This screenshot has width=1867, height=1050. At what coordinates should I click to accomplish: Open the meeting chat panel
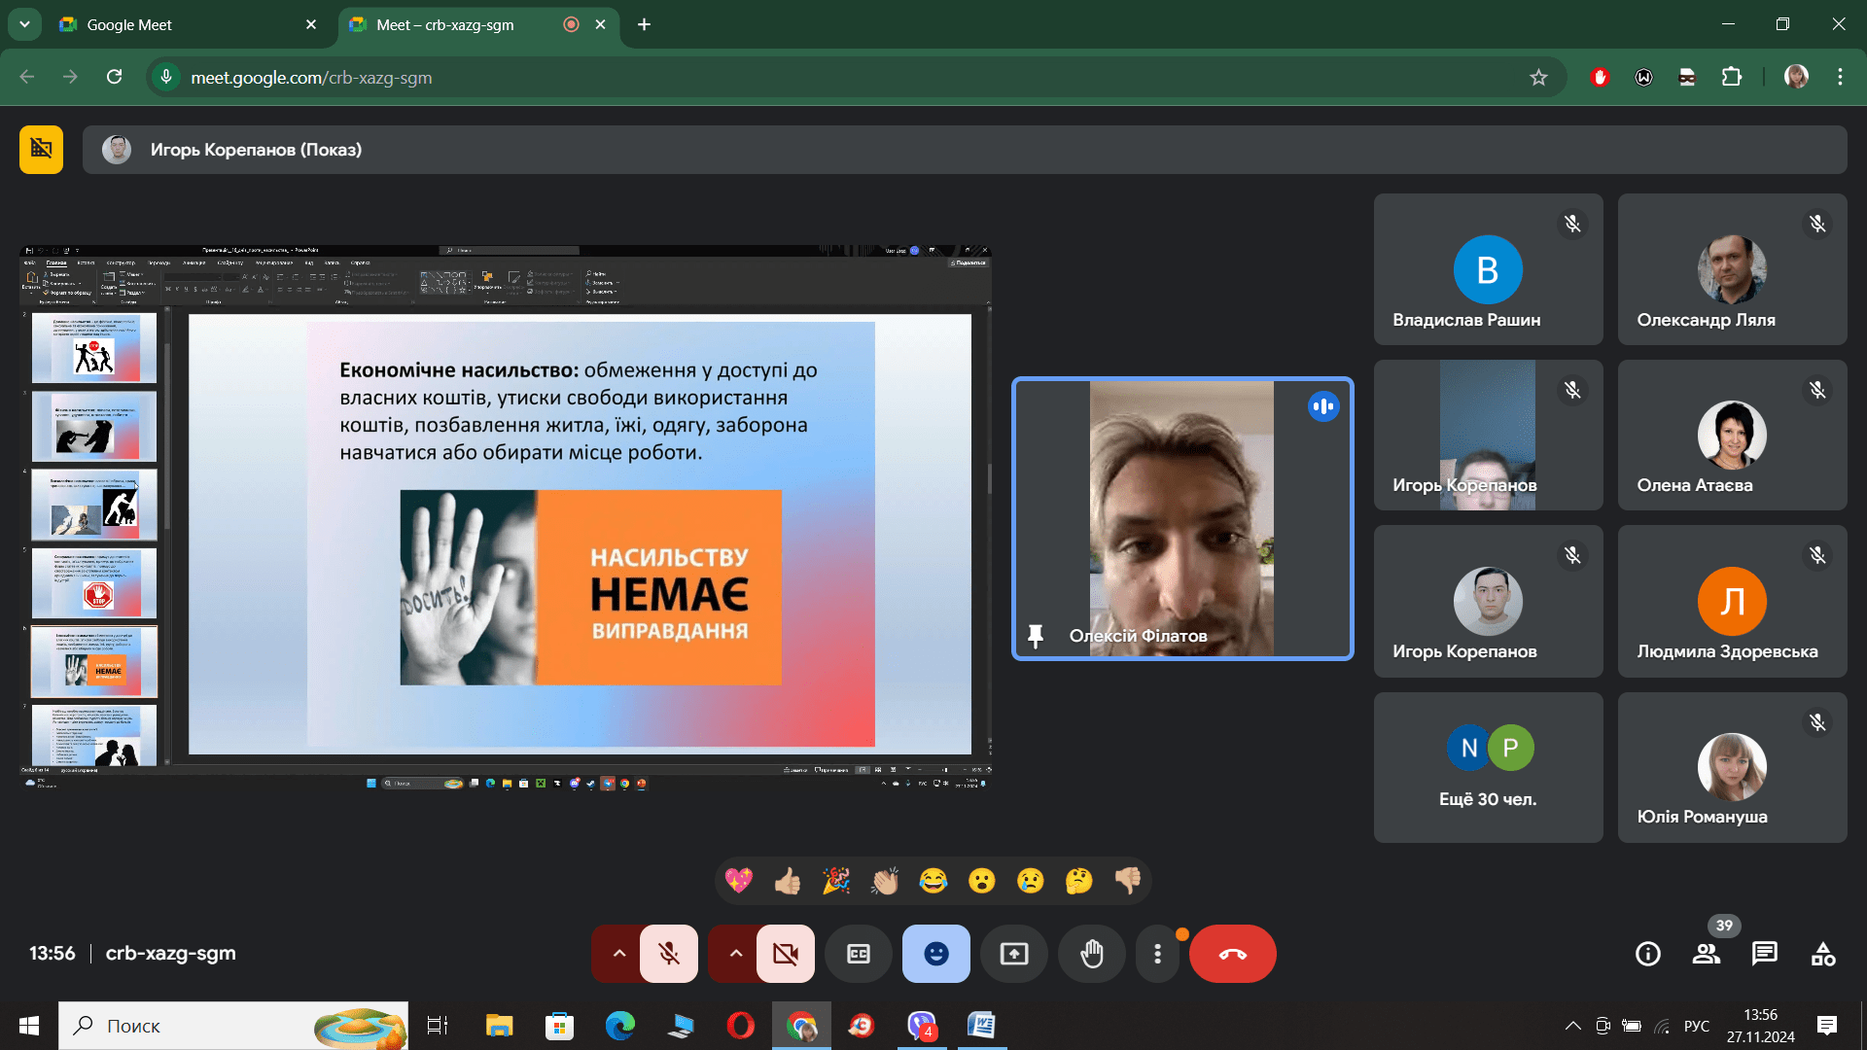[1764, 954]
